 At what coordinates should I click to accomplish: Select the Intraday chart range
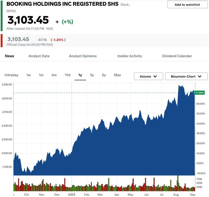(11, 75)
